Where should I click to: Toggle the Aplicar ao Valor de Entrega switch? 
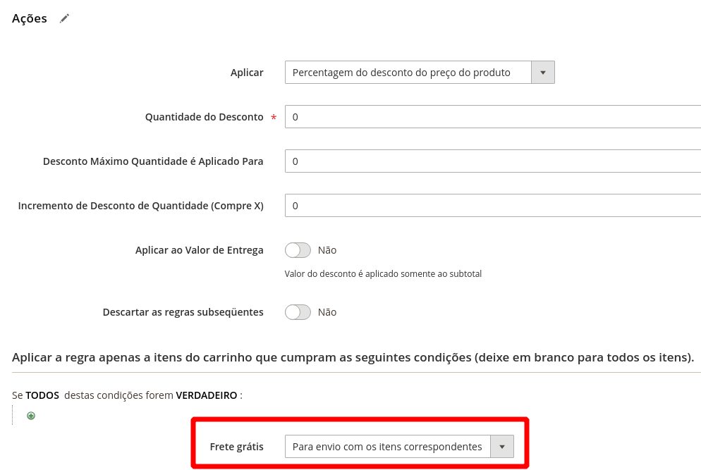(x=298, y=250)
